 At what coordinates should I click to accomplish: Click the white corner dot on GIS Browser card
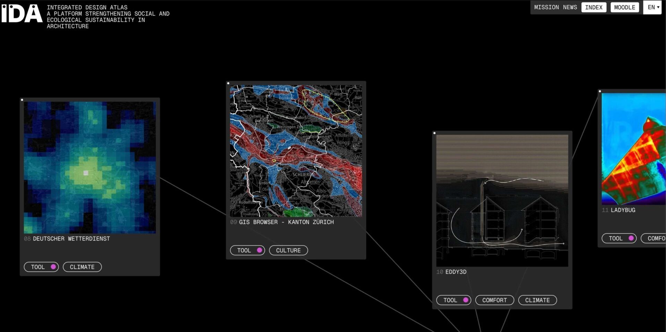(x=228, y=83)
